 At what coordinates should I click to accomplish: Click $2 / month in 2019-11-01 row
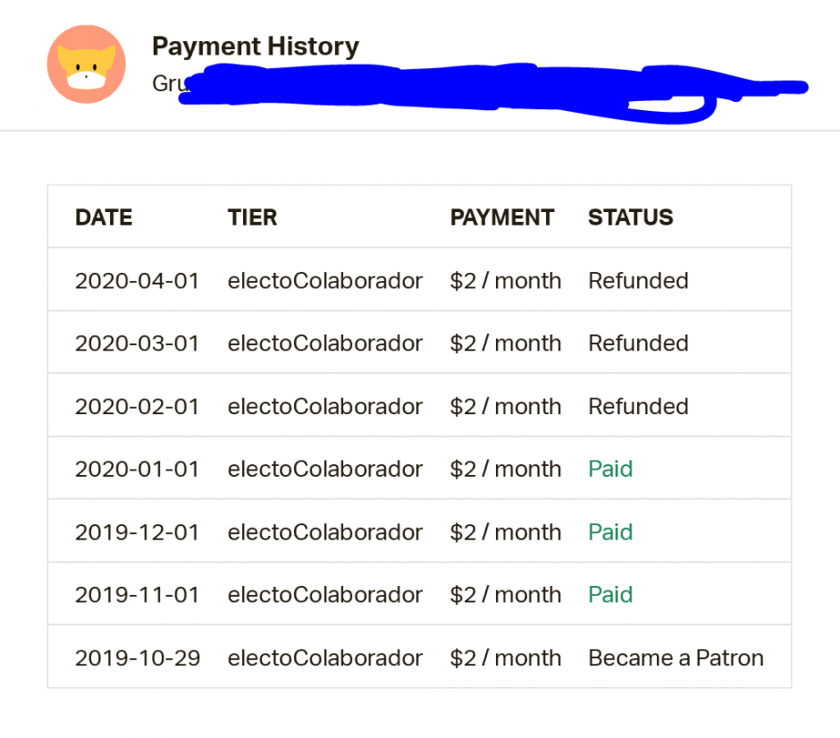506,594
